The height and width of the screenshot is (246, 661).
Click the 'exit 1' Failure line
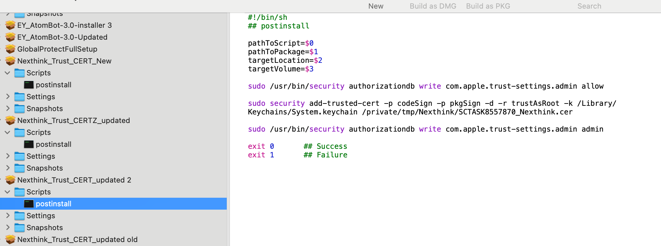pyautogui.click(x=297, y=155)
